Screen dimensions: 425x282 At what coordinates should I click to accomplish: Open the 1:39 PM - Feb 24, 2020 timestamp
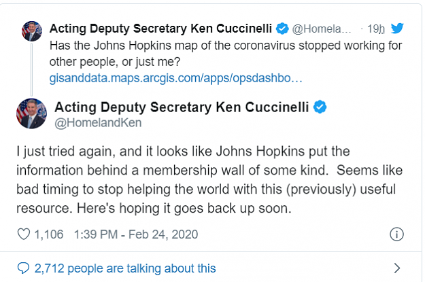[x=136, y=234]
